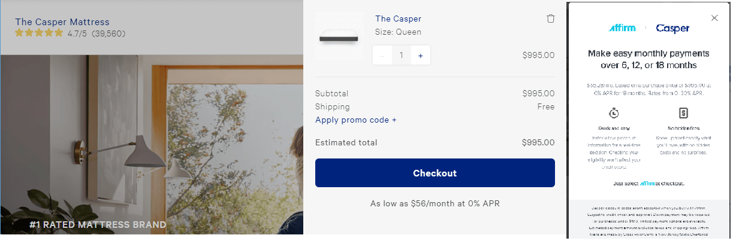Decrease mattress quantity with minus button
Image resolution: width=736 pixels, height=244 pixels.
tap(382, 55)
